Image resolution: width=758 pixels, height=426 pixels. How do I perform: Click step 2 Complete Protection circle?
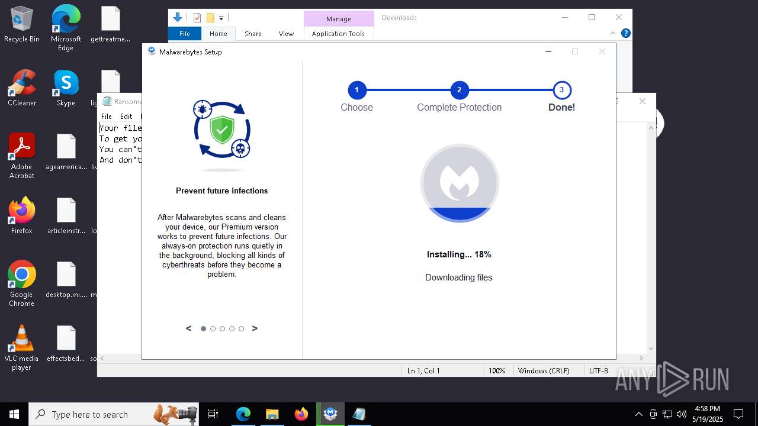click(459, 91)
